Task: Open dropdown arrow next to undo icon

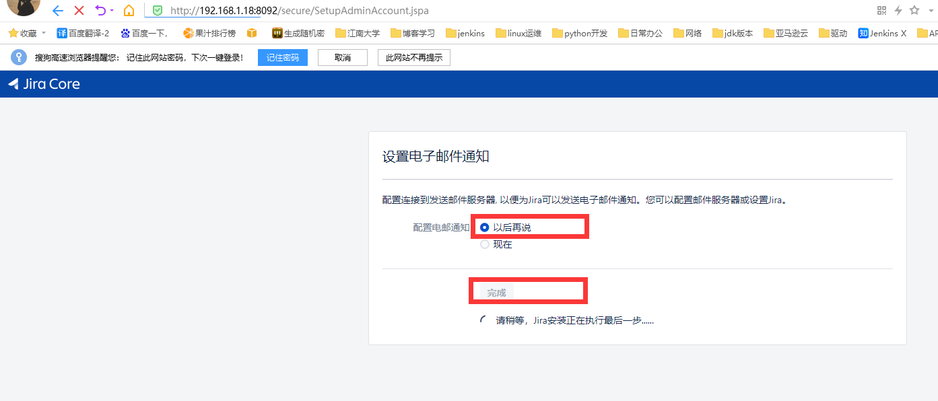Action: coord(112,11)
